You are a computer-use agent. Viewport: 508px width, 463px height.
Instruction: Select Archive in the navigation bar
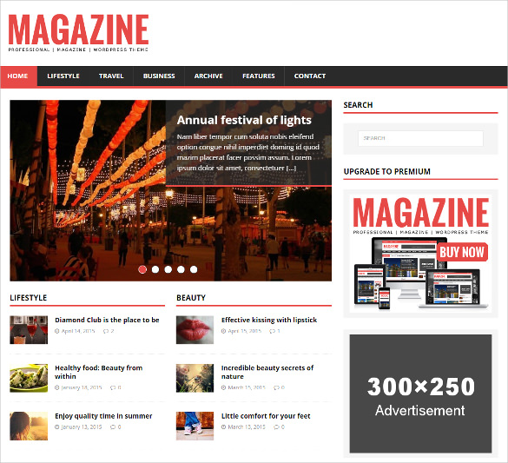(x=208, y=76)
